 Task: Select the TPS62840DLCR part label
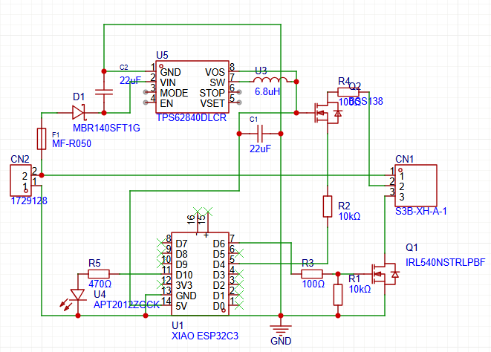192,118
